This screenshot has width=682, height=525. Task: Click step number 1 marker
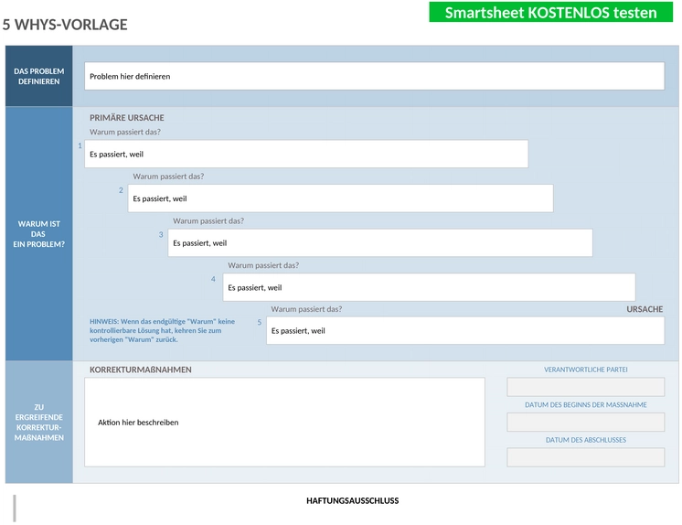[80, 145]
